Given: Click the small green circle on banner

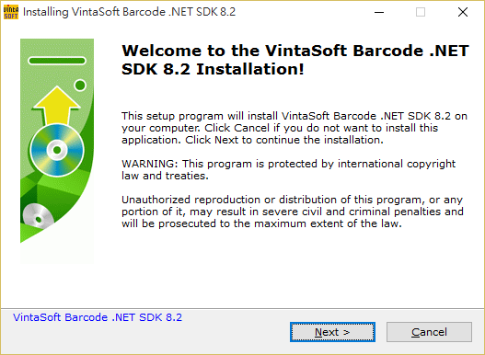Looking at the screenshot, I should tap(80, 85).
